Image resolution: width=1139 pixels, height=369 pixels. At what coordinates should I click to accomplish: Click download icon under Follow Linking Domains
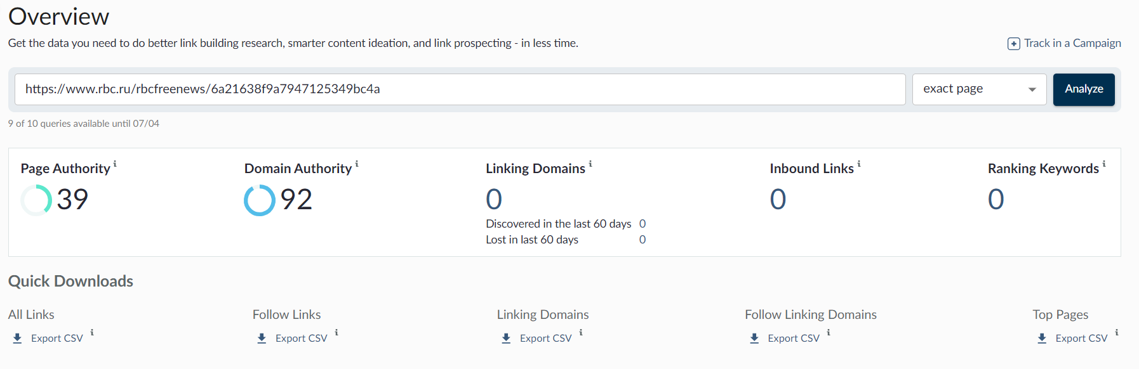pos(754,339)
